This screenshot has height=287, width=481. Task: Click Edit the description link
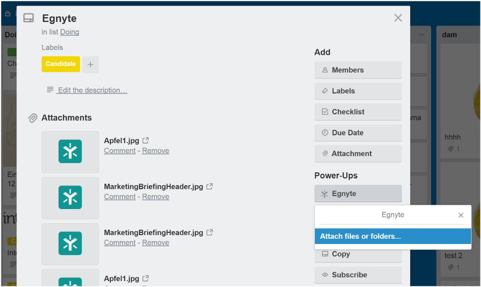92,90
